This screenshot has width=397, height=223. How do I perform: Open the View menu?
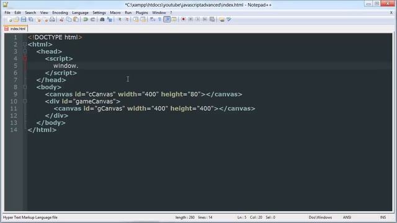pos(44,12)
